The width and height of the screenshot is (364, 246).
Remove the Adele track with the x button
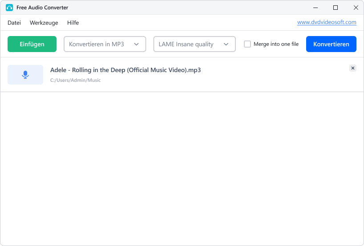352,68
